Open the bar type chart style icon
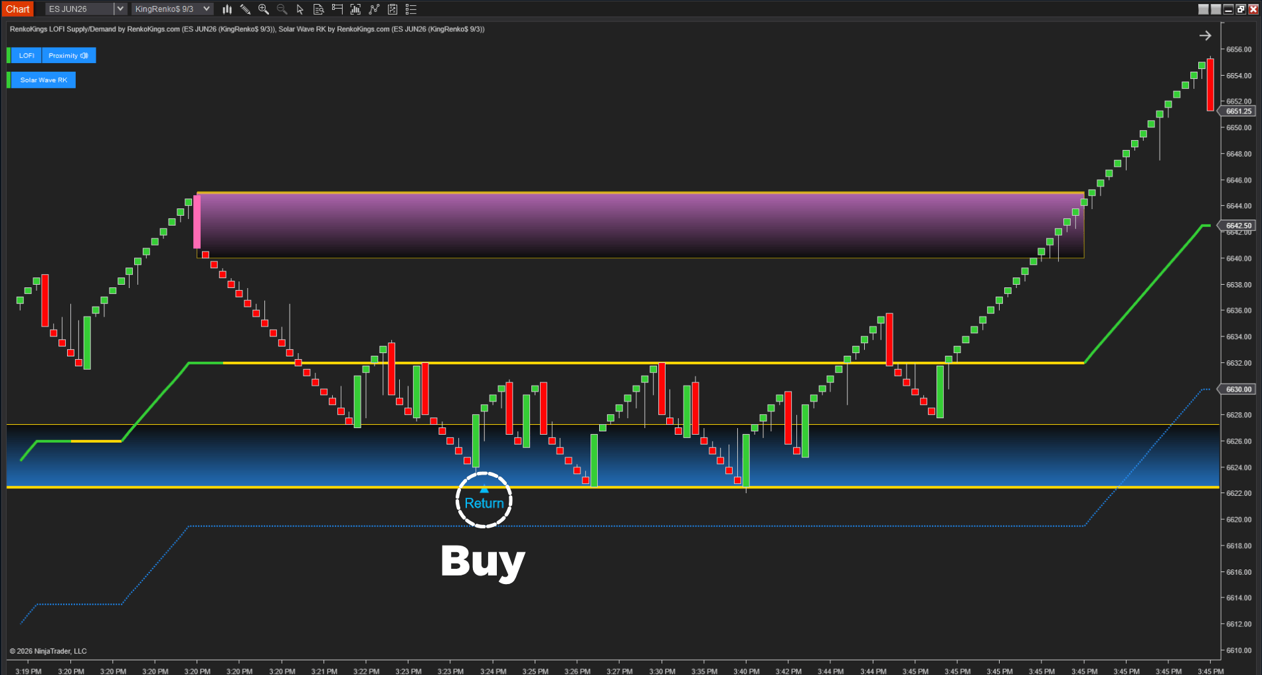Viewport: 1262px width, 675px height. pyautogui.click(x=227, y=9)
